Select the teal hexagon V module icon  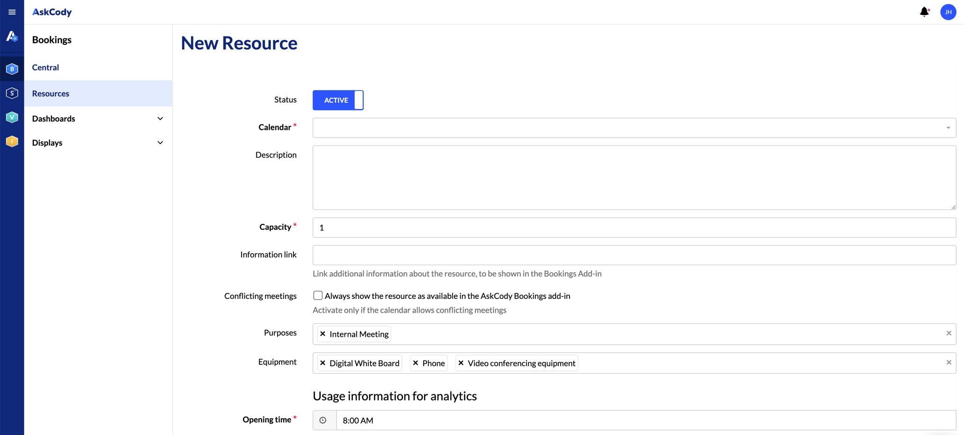[x=12, y=117]
